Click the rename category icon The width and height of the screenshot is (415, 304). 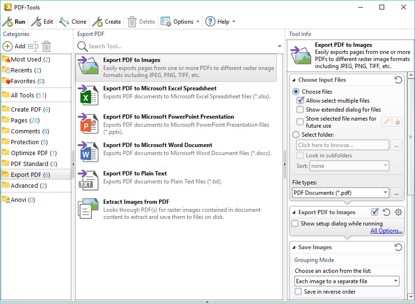tap(32, 46)
